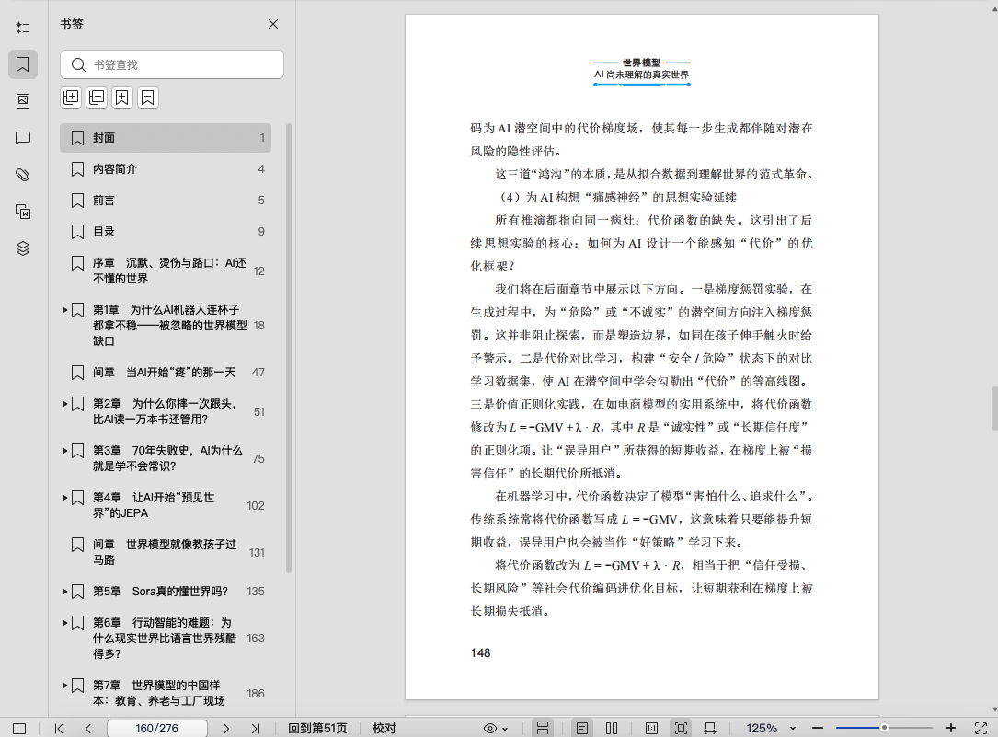The height and width of the screenshot is (737, 998).
Task: Expand the 第3章 bookmark arrow
Action: point(65,451)
